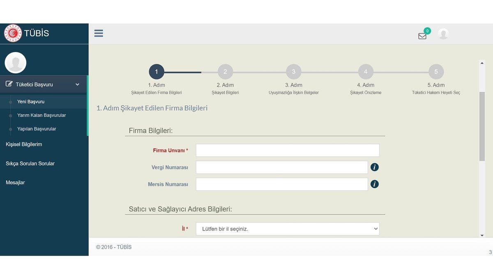Open Sıkça Sorulan Sorular

coord(30,163)
